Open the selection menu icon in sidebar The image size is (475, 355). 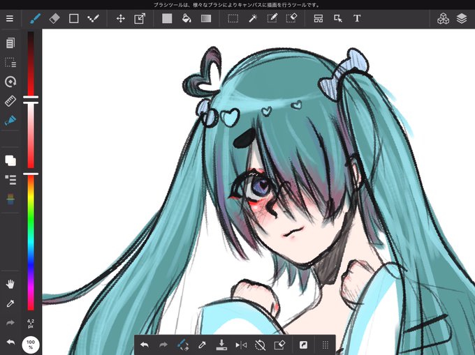[10, 62]
